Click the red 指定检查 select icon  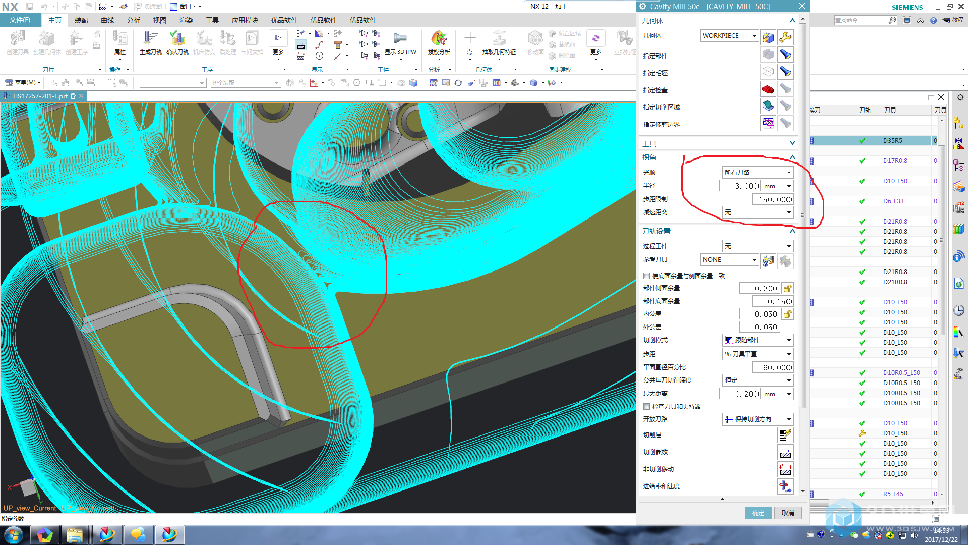click(x=768, y=89)
